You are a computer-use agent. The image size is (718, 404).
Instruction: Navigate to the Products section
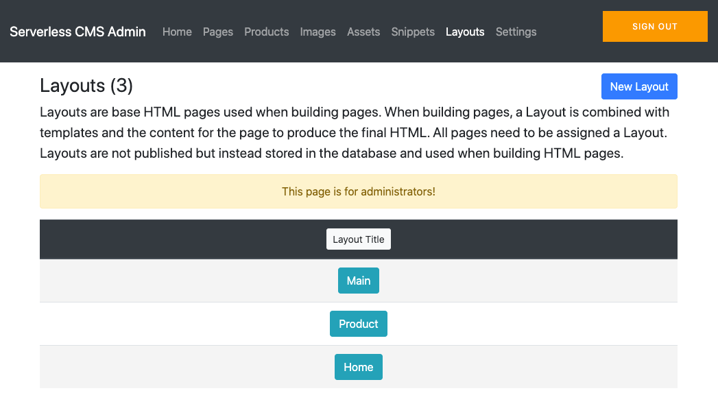coord(266,32)
